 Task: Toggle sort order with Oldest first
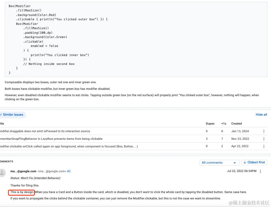[x=254, y=162]
